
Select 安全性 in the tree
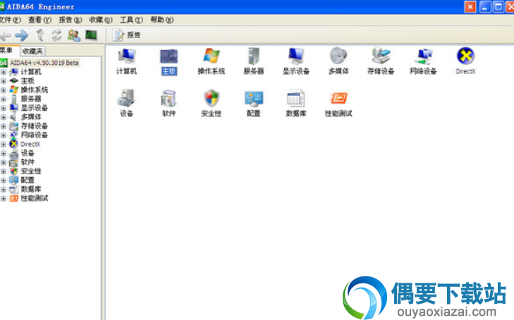coord(31,171)
